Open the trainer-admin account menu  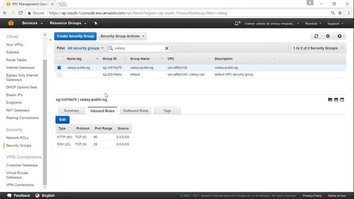[272, 23]
